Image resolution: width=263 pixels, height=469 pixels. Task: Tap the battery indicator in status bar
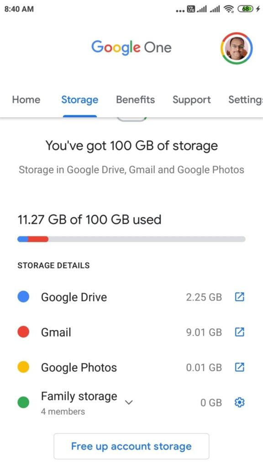tap(246, 9)
